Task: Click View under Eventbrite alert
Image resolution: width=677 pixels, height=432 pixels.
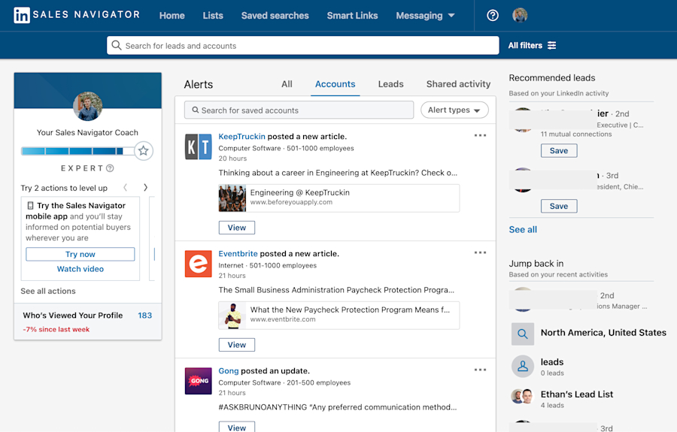Action: [237, 345]
